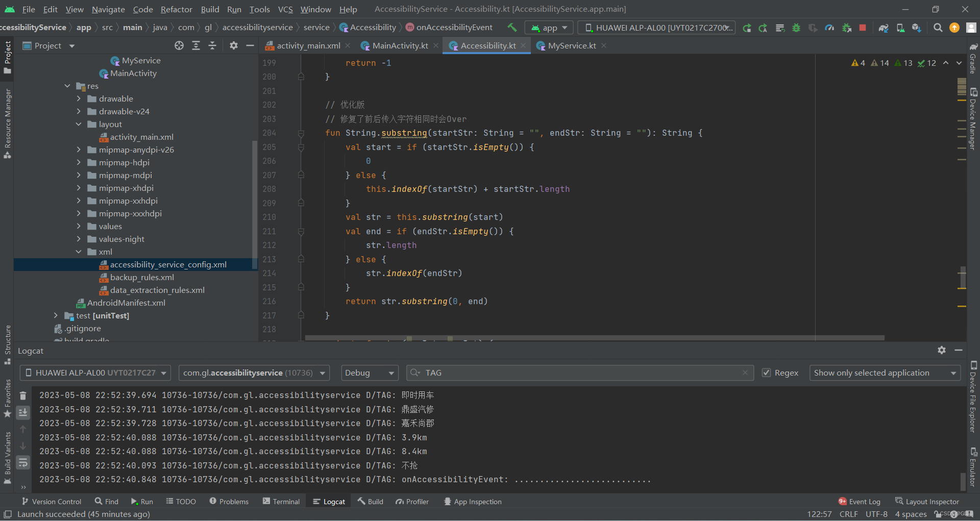
Task: Open the com.gl.accessibilityservice process dropdown
Action: [x=254, y=373]
